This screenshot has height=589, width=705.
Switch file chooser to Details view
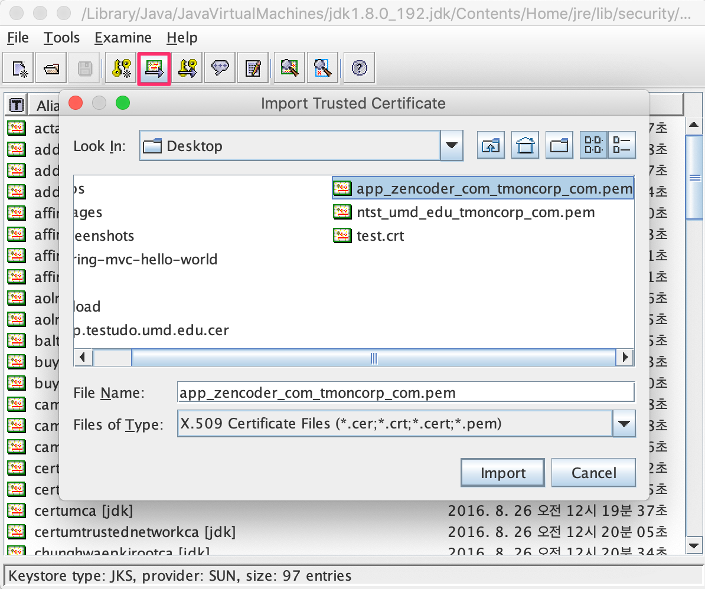[622, 146]
